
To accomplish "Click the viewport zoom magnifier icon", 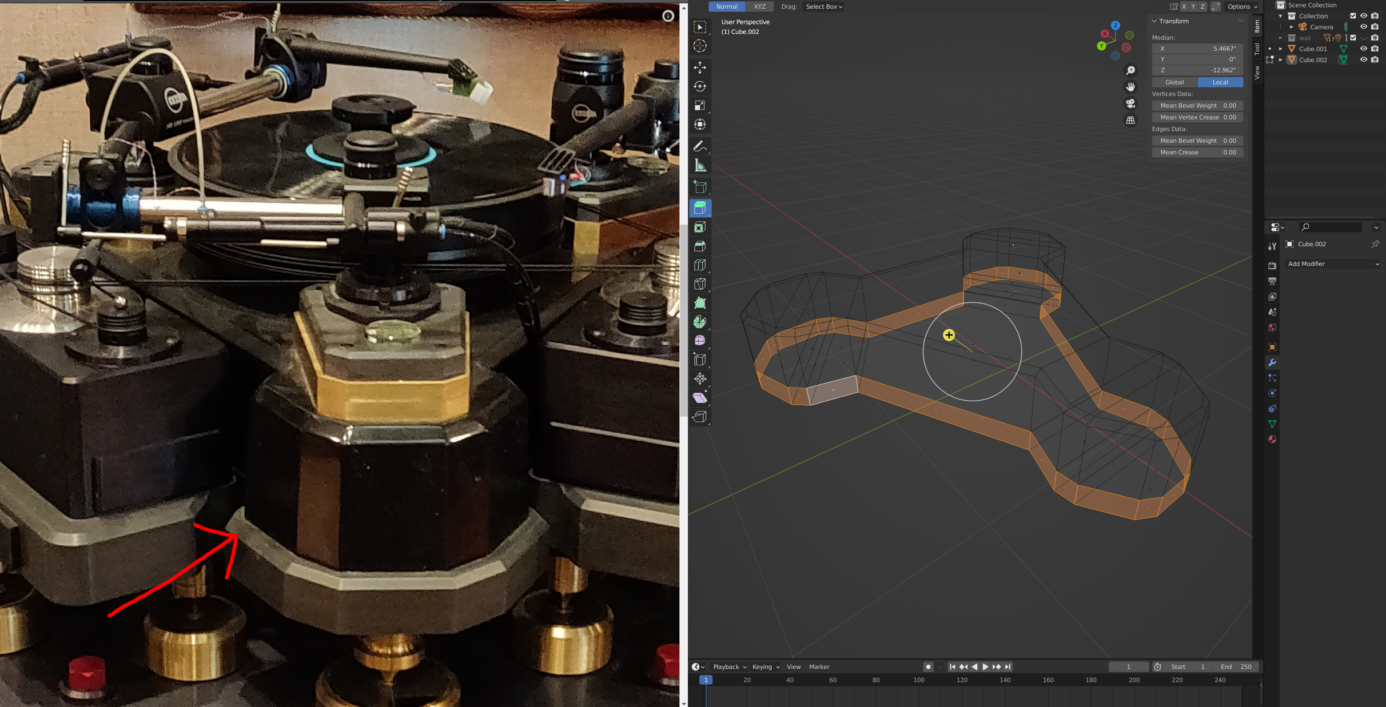I will click(1130, 70).
